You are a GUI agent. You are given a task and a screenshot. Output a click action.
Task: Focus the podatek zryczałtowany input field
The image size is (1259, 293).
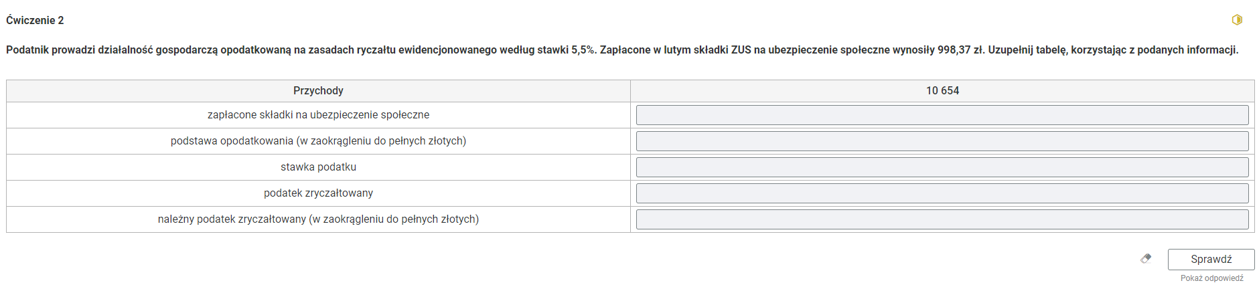942,193
